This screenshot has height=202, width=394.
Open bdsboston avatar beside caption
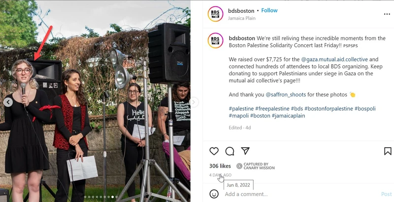(x=215, y=40)
